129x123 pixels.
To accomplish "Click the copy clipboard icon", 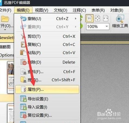I will (x=23, y=44).
